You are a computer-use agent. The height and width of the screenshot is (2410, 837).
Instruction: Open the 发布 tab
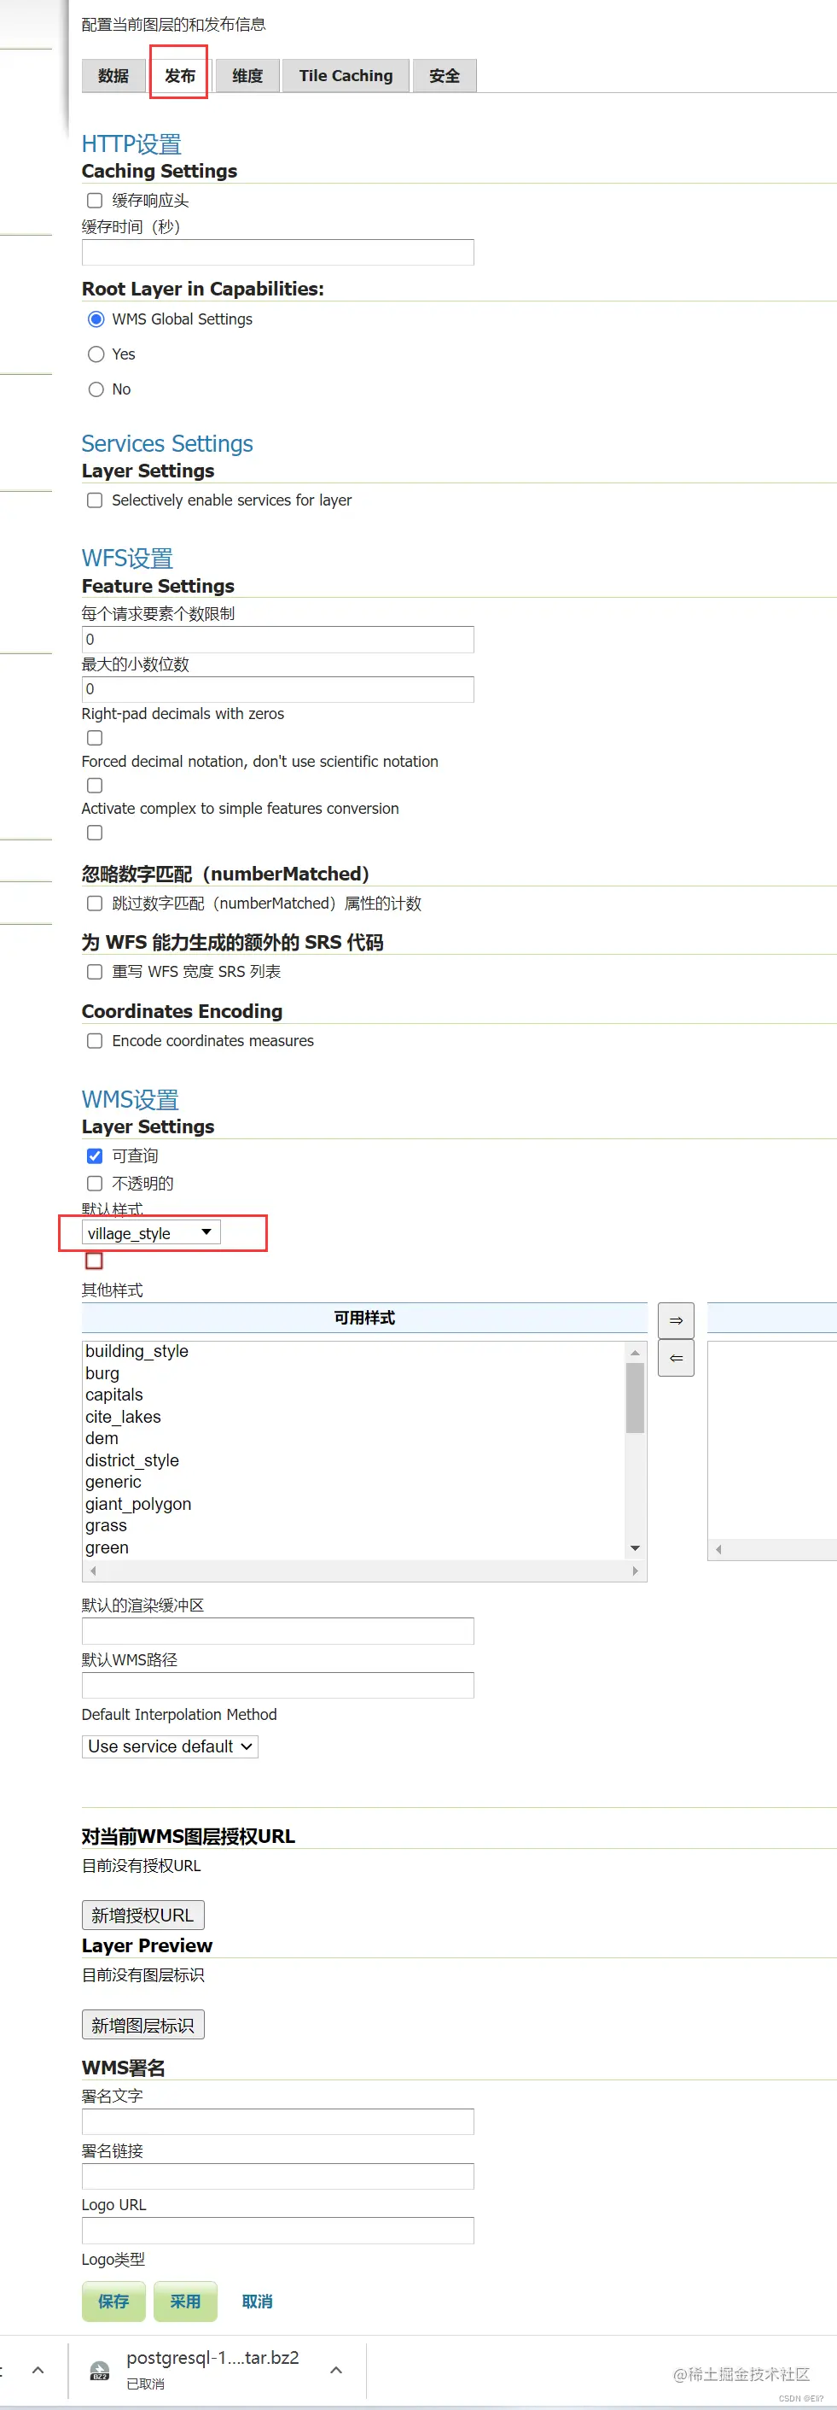click(x=179, y=76)
